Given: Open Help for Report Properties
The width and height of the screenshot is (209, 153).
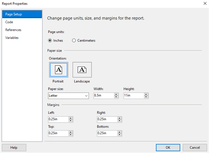Looking at the screenshot, I should pyautogui.click(x=14, y=147).
